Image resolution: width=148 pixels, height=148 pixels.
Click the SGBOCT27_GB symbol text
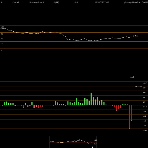click(x=102, y=2)
